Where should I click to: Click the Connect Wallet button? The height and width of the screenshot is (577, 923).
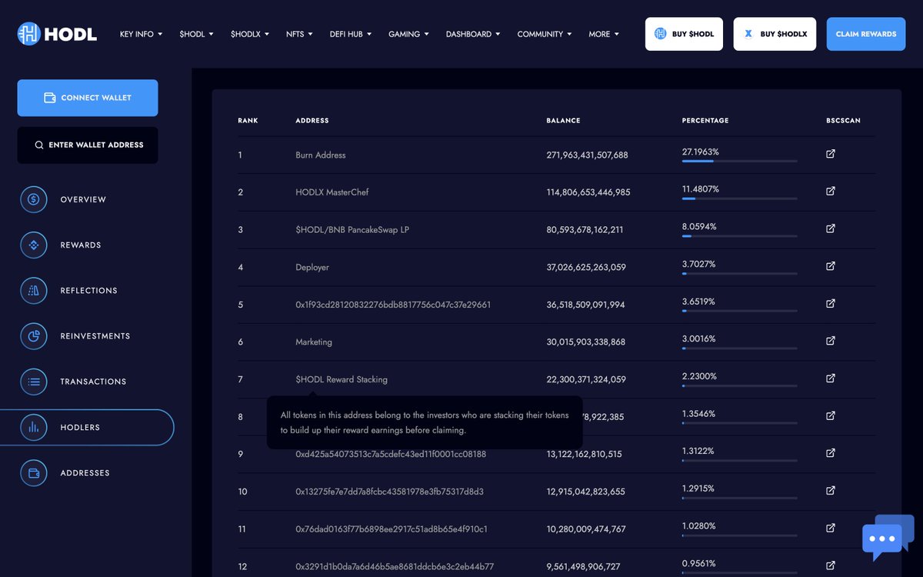click(x=88, y=98)
